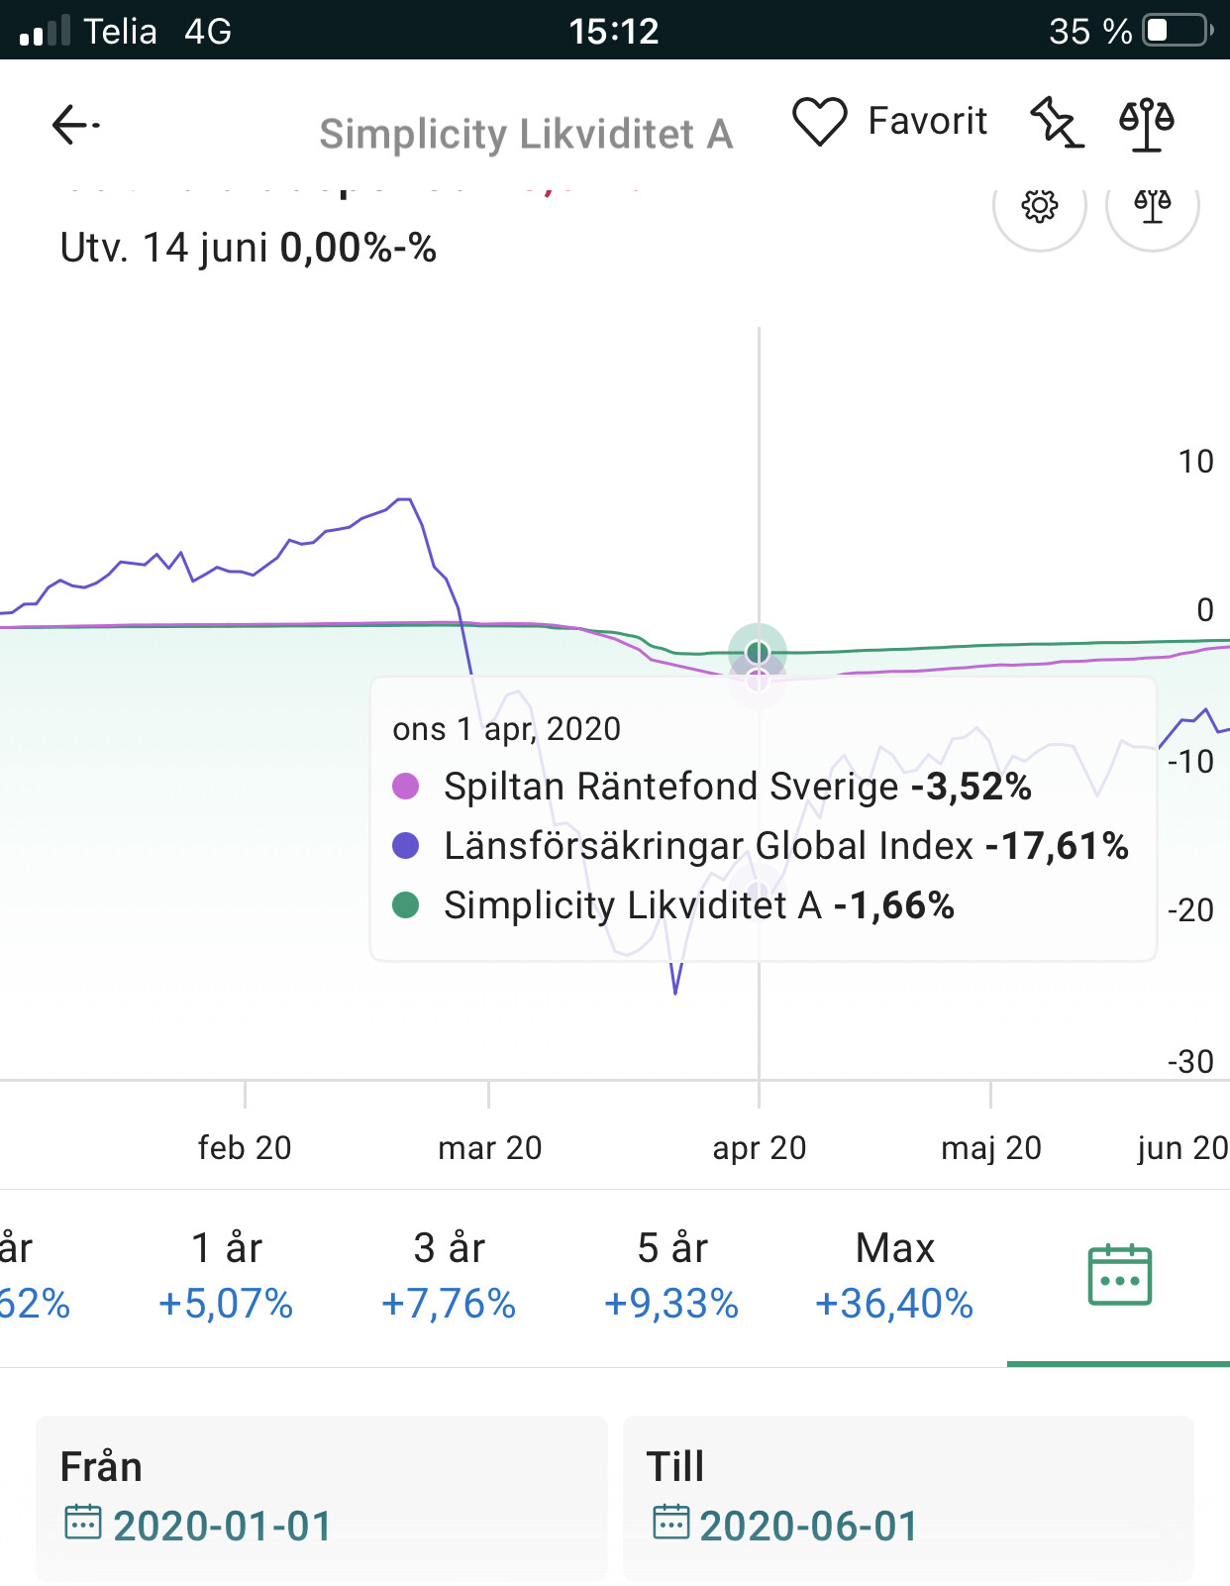1230x1586 pixels.
Task: Tap calendar icon in Till field
Action: (x=670, y=1522)
